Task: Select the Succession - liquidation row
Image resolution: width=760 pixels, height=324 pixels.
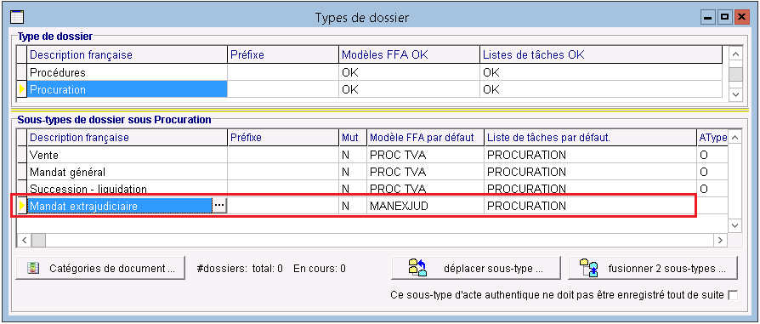Action: click(372, 188)
